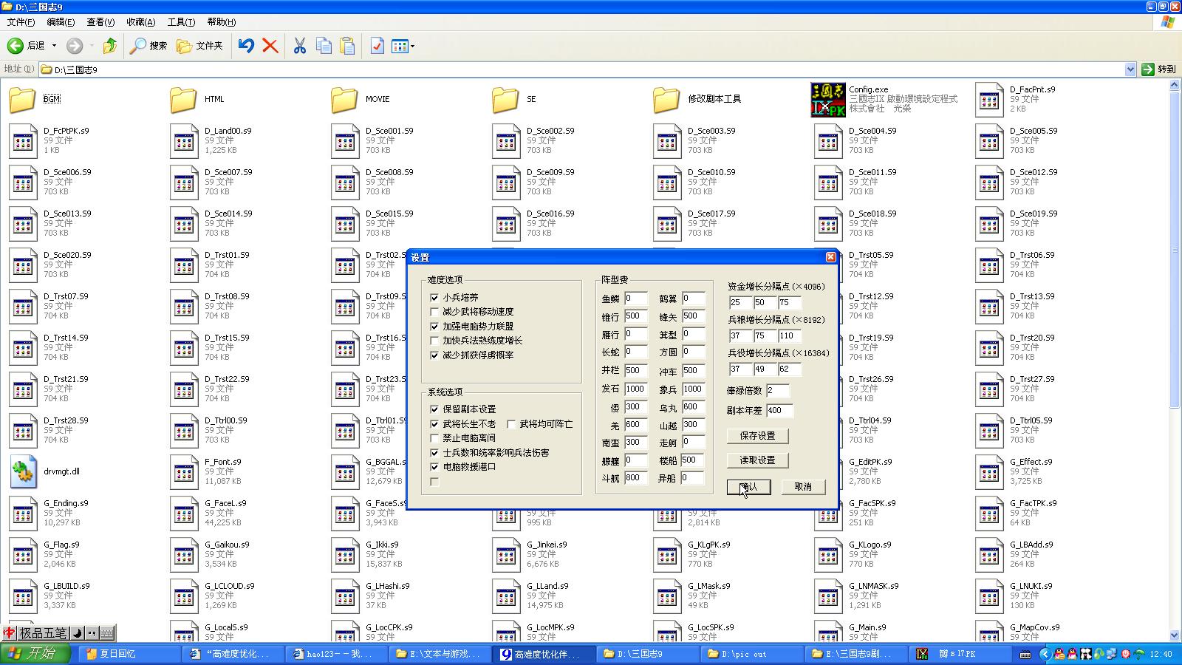Viewport: 1182px width, 665px height.
Task: Click the red Delete X icon
Action: [x=270, y=46]
